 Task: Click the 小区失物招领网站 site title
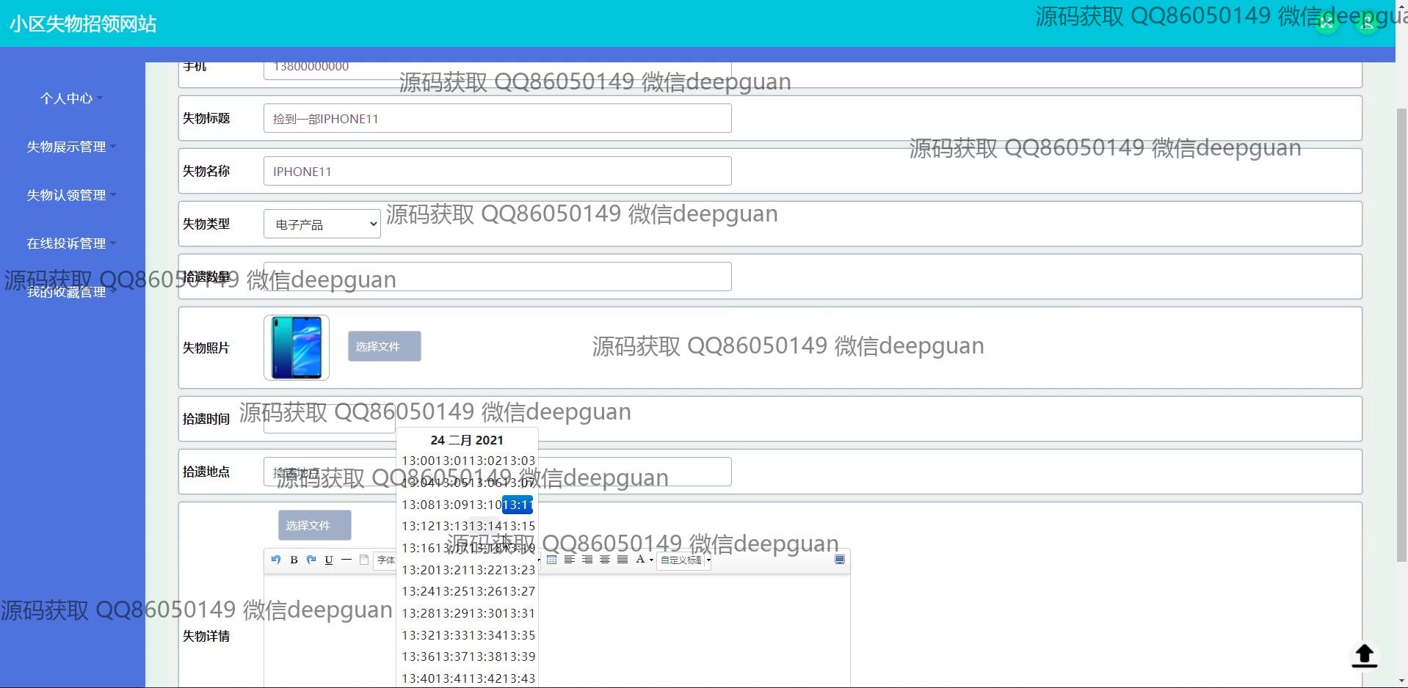click(83, 23)
